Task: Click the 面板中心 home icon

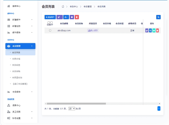Action: tap(9, 6)
